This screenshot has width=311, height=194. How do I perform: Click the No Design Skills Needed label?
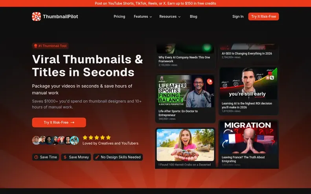121,157
